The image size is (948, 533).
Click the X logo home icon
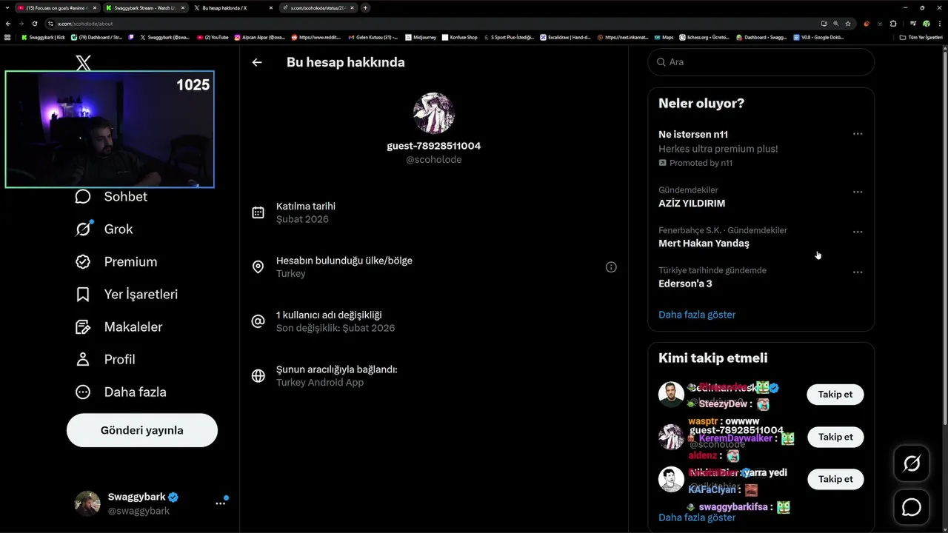coord(84,63)
